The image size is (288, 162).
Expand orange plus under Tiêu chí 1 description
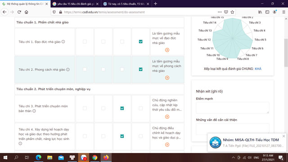pyautogui.click(x=167, y=50)
